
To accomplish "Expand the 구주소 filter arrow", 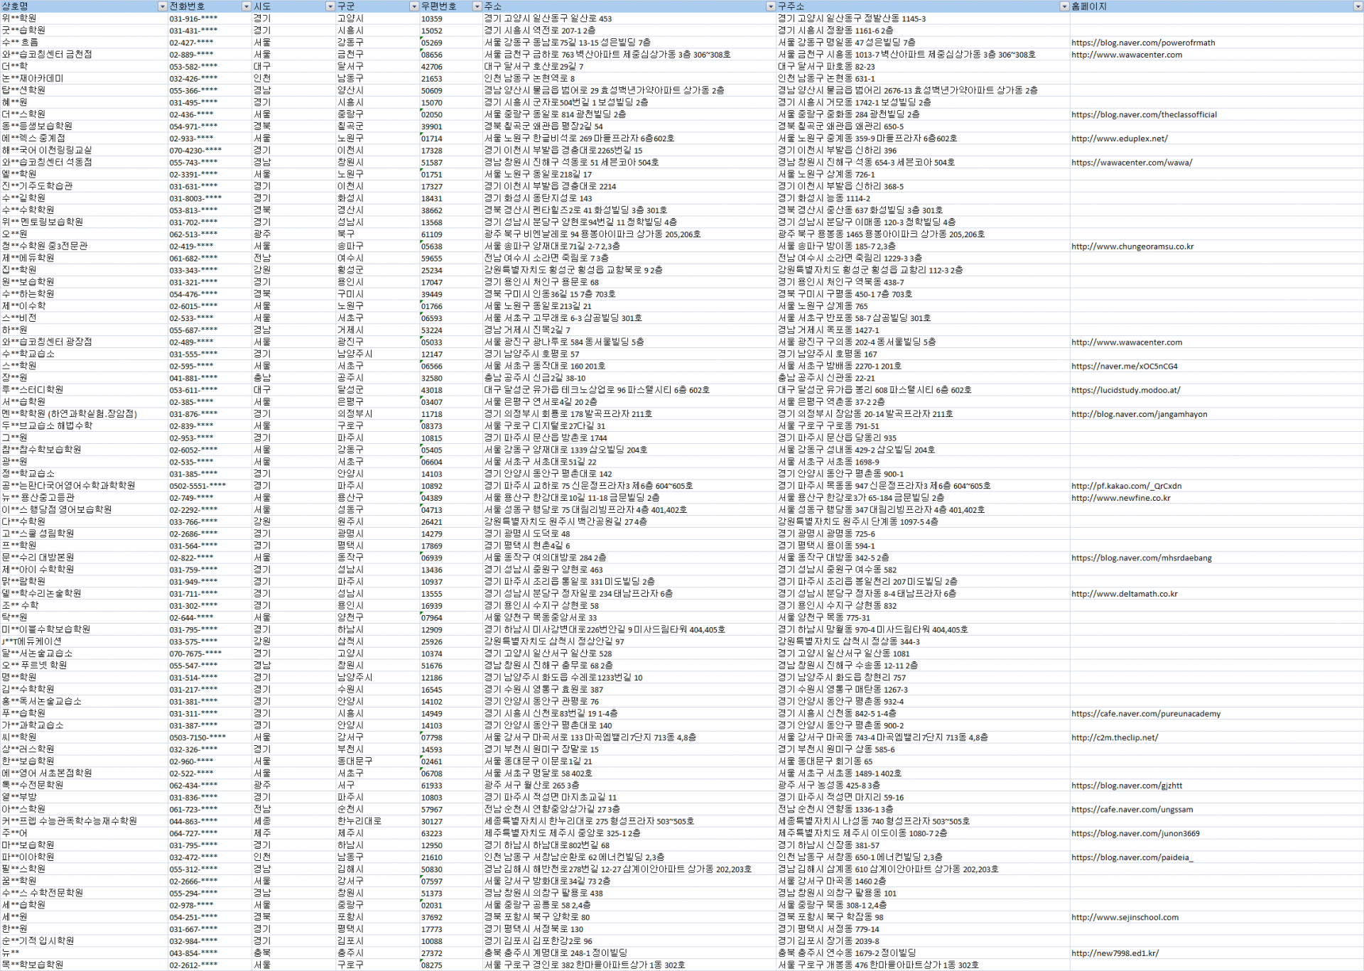I will [x=1064, y=6].
